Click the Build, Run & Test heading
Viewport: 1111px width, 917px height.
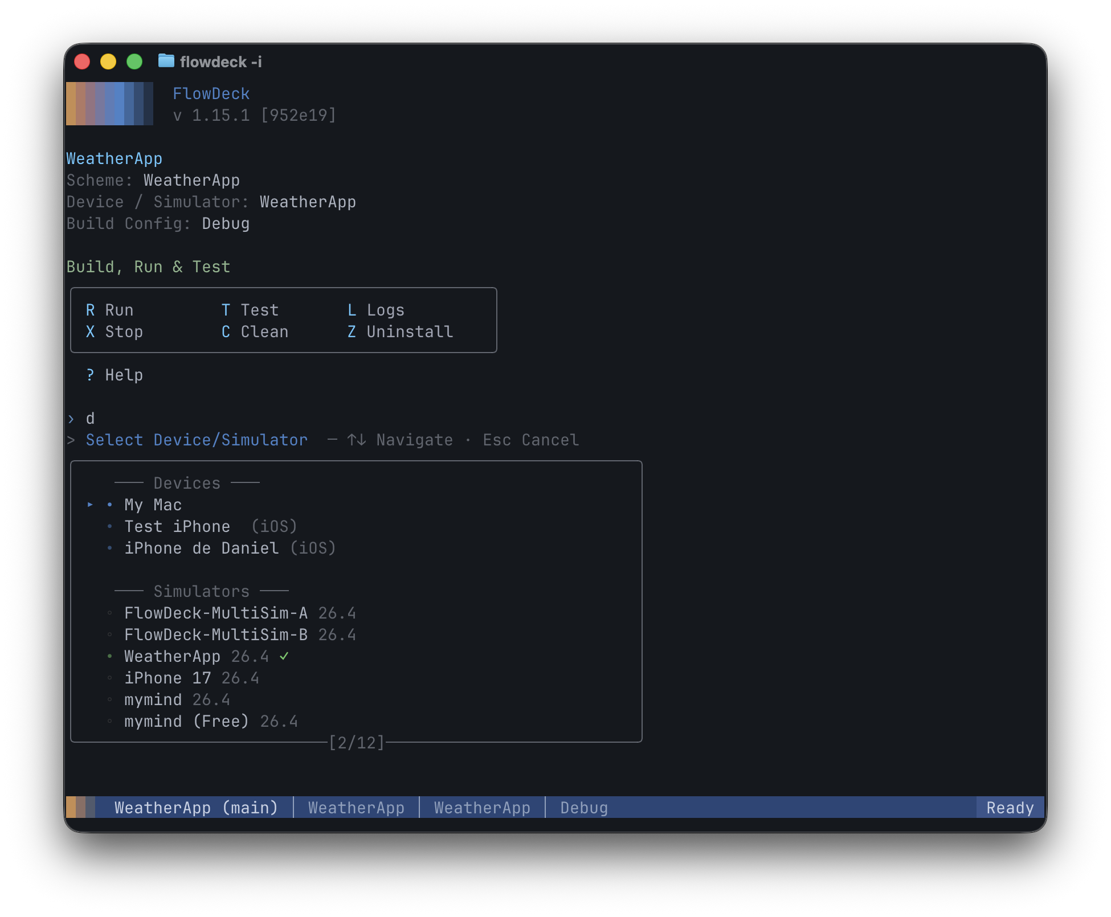pyautogui.click(x=148, y=267)
